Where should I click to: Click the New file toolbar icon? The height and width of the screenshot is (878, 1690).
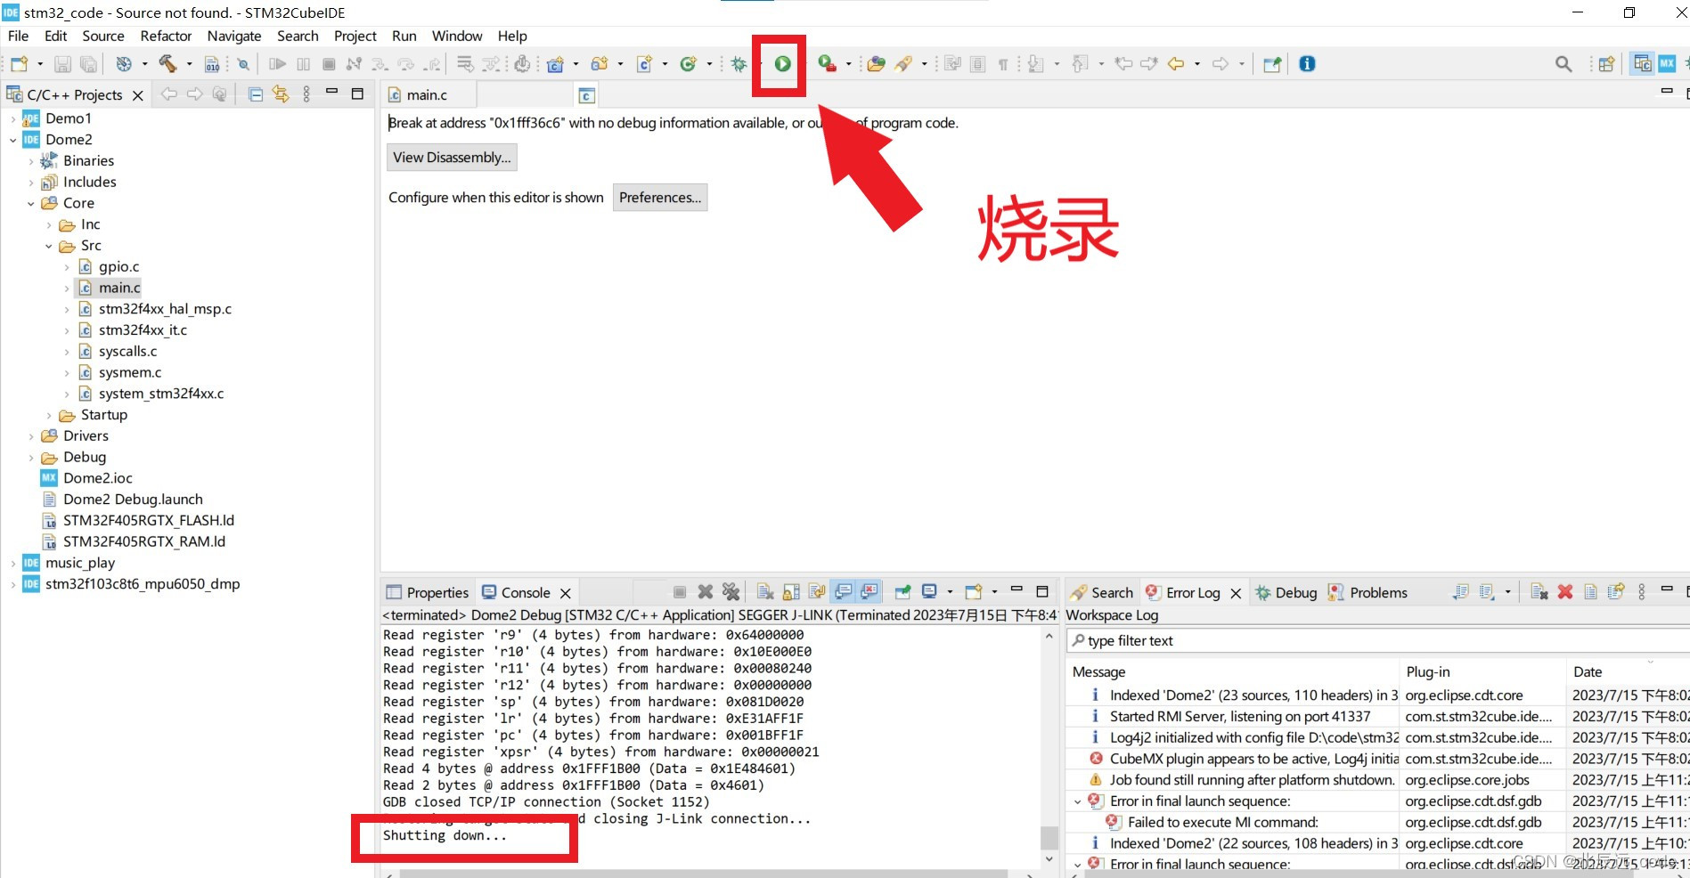point(20,64)
